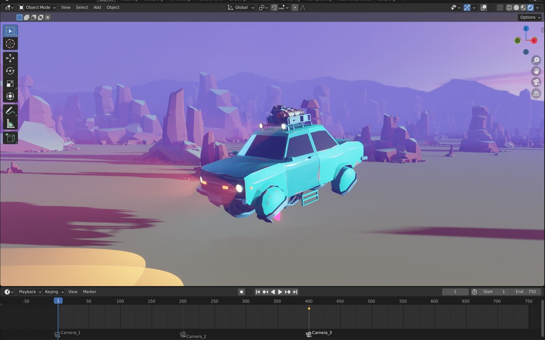Click the red X axis gizmo

coord(534,41)
